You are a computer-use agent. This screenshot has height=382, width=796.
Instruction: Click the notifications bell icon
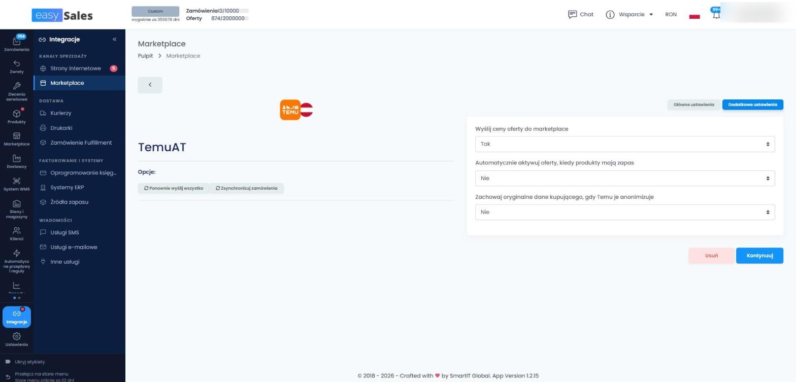(716, 14)
